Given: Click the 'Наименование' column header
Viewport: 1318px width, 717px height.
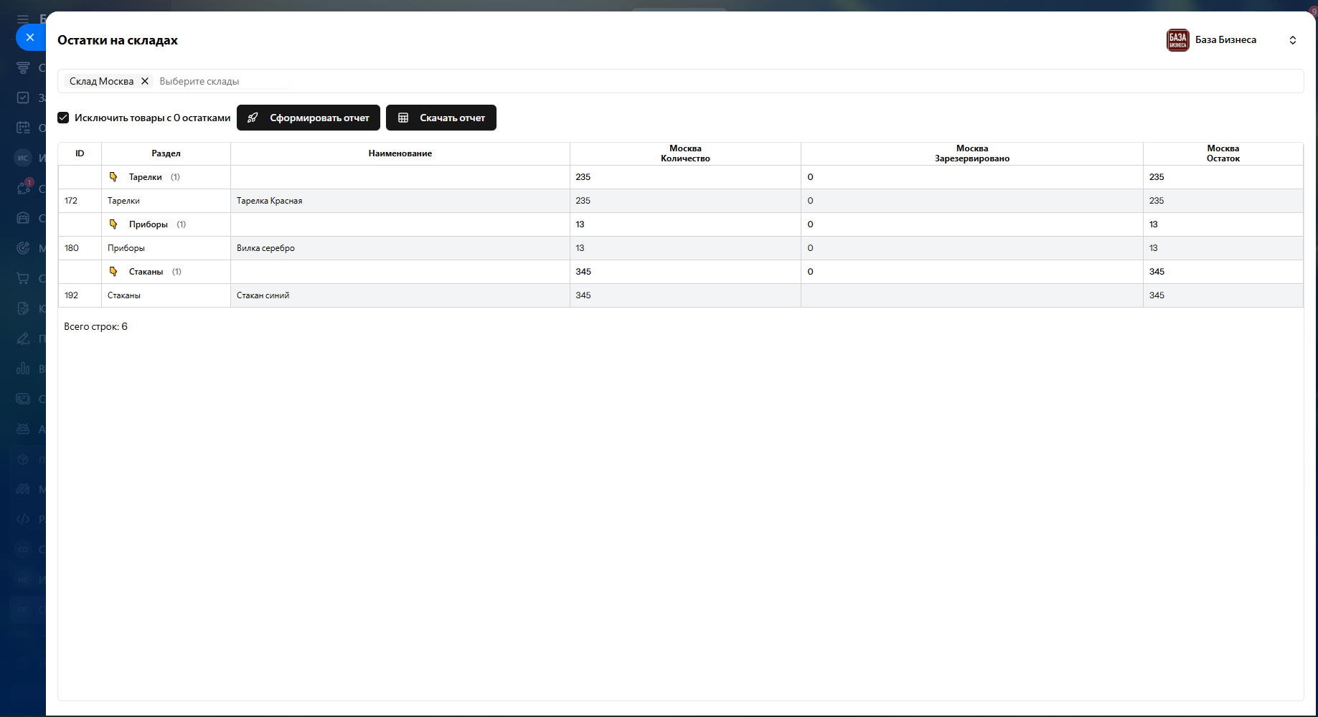Looking at the screenshot, I should pyautogui.click(x=400, y=153).
